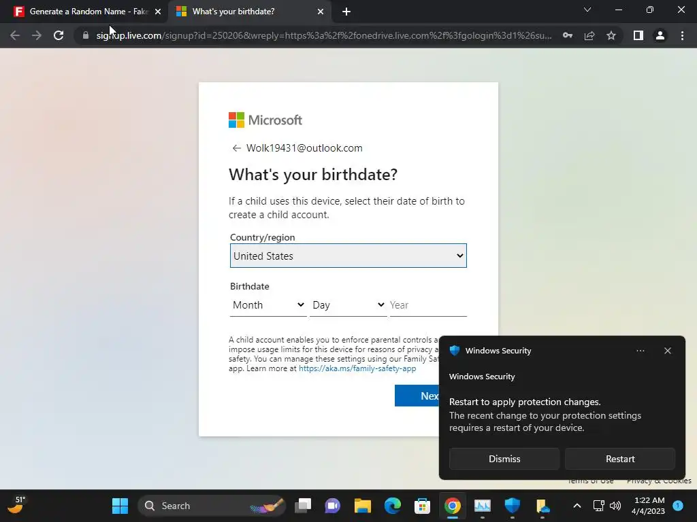Screen dimensions: 697x522
Task: Open the Windows Start menu
Action: pos(120,506)
